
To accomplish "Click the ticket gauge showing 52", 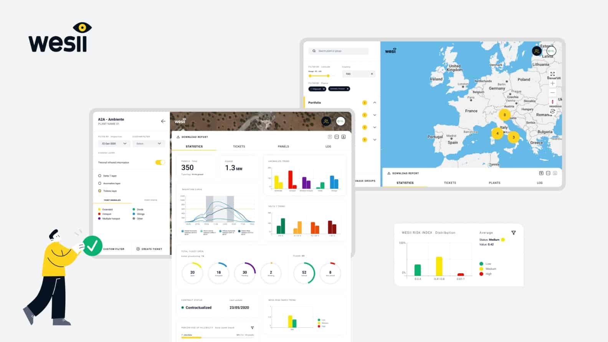I will pos(304,273).
